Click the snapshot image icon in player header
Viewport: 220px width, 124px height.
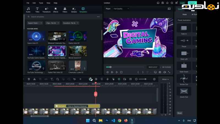[x=169, y=9]
